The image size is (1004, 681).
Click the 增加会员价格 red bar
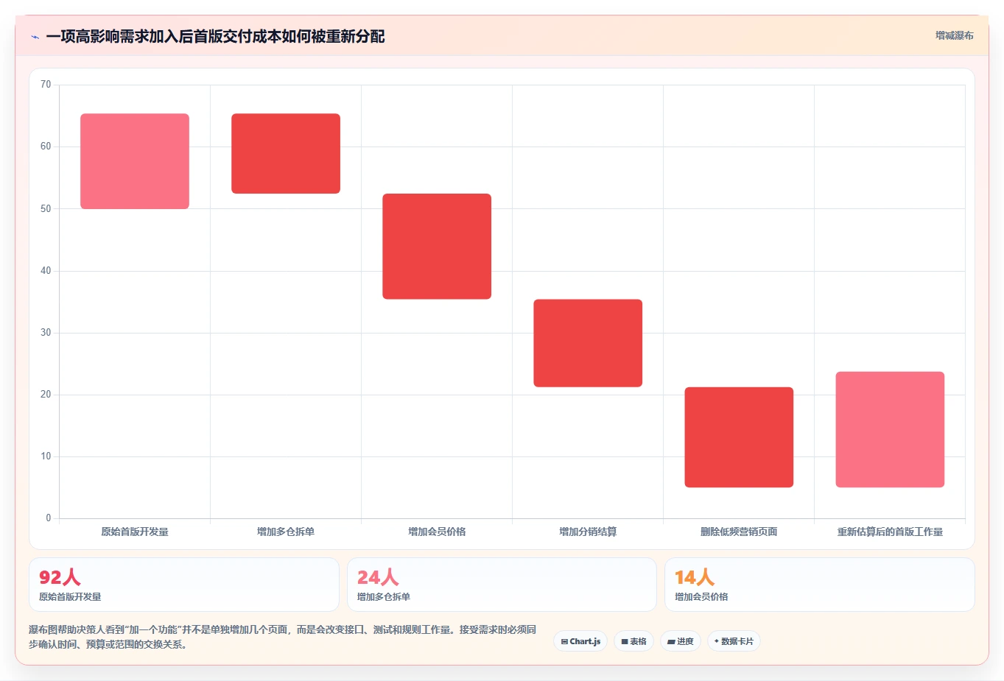pos(437,247)
